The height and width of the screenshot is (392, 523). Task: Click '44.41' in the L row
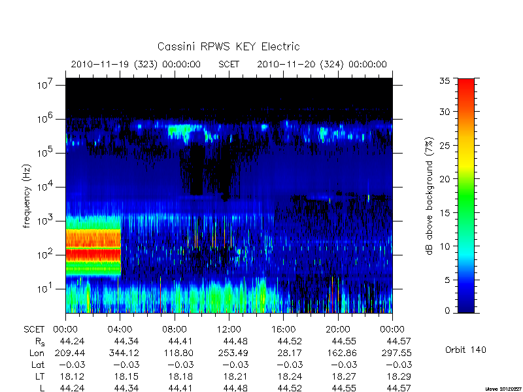pos(181,388)
